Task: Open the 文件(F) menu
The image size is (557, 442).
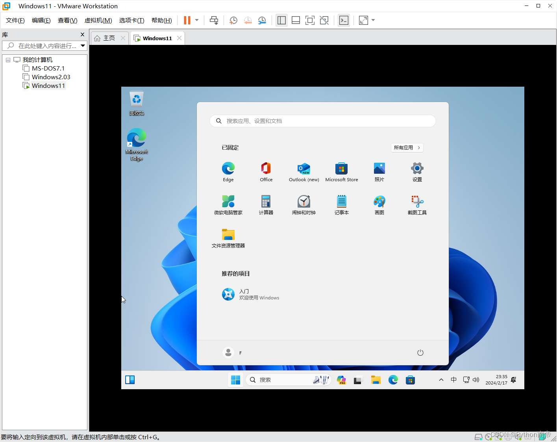Action: pyautogui.click(x=15, y=20)
